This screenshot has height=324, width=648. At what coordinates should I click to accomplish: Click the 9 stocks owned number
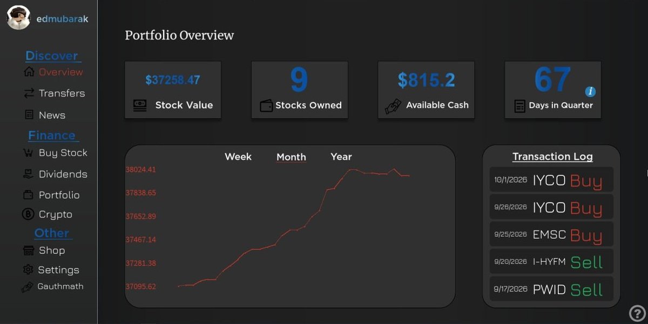(299, 80)
